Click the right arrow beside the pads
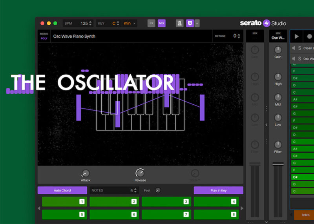The width and height of the screenshot is (314, 224). pos(242,208)
